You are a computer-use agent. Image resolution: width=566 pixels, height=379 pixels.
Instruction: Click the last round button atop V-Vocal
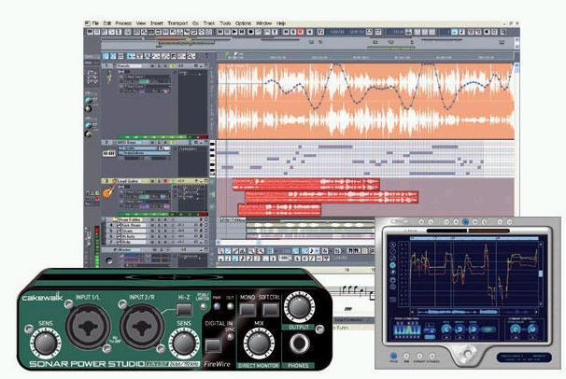(510, 222)
